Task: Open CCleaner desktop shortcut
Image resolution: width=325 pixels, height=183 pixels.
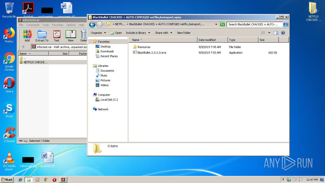Action: (9, 135)
